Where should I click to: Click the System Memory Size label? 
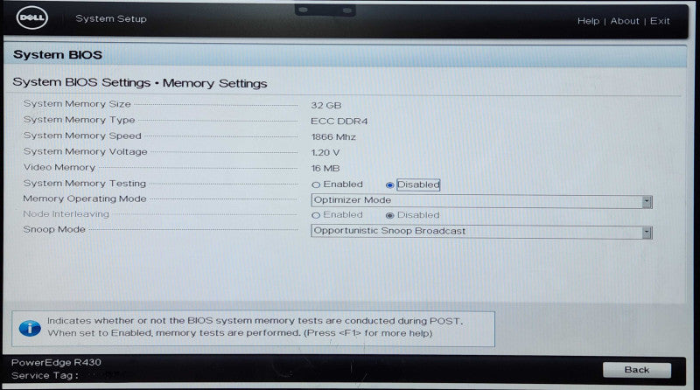click(x=77, y=103)
